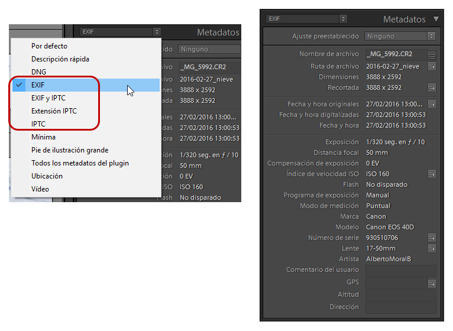
Task: Click the Comentario del usuario input field
Action: coord(401,271)
